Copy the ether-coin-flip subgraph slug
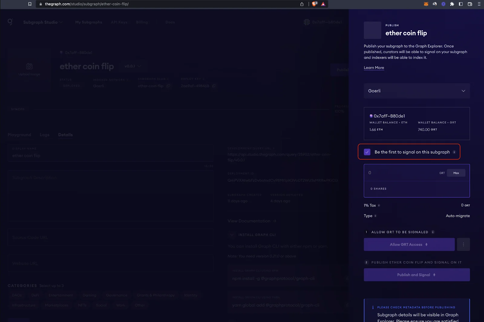The width and height of the screenshot is (484, 322). click(168, 86)
